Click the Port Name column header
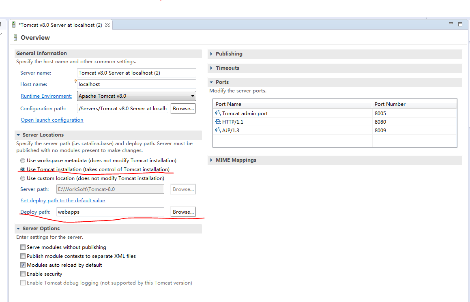 point(292,104)
